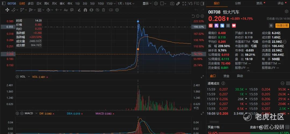This screenshot has width=290, height=134.
Task: Reset chart view with undo-arrow icon
Action: point(193,16)
